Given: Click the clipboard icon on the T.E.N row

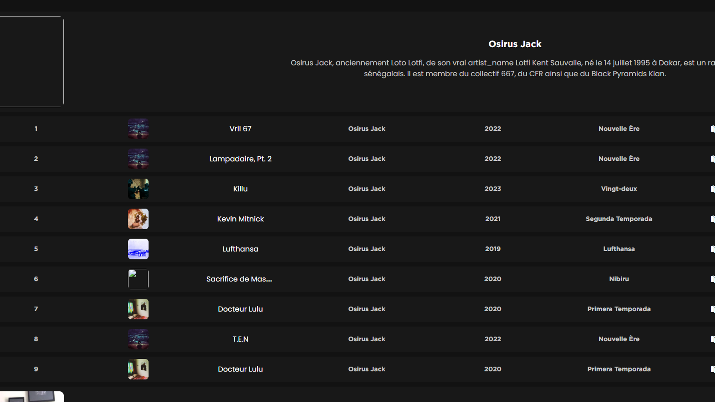Looking at the screenshot, I should coord(712,339).
